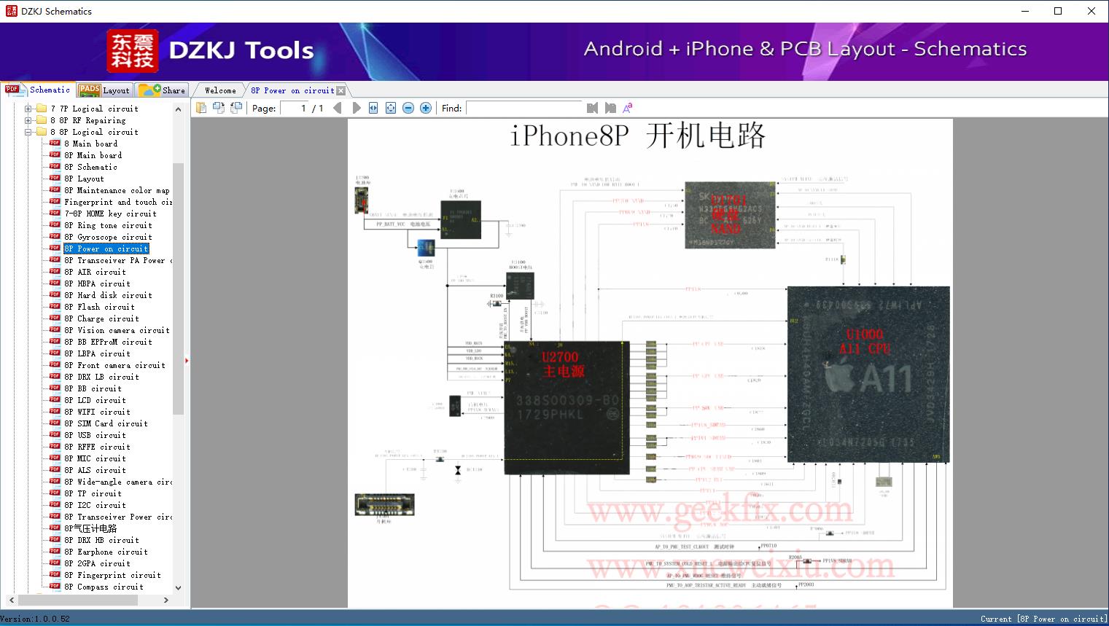1109x626 pixels.
Task: Open 8P Maintenance color map
Action: point(117,190)
